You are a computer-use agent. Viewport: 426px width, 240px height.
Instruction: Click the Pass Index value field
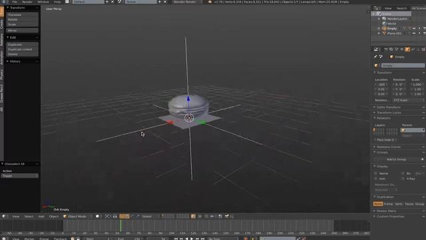[x=385, y=140]
